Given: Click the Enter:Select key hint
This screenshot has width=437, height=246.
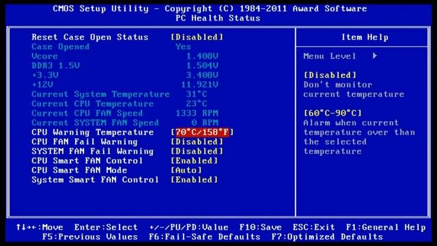Looking at the screenshot, I should click(x=106, y=228).
